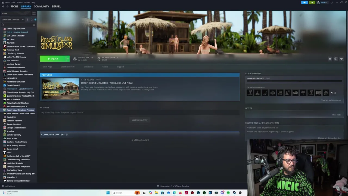Image resolution: width=348 pixels, height=196 pixels.
Task: Click the achievements progress bar
Action: coord(294,81)
